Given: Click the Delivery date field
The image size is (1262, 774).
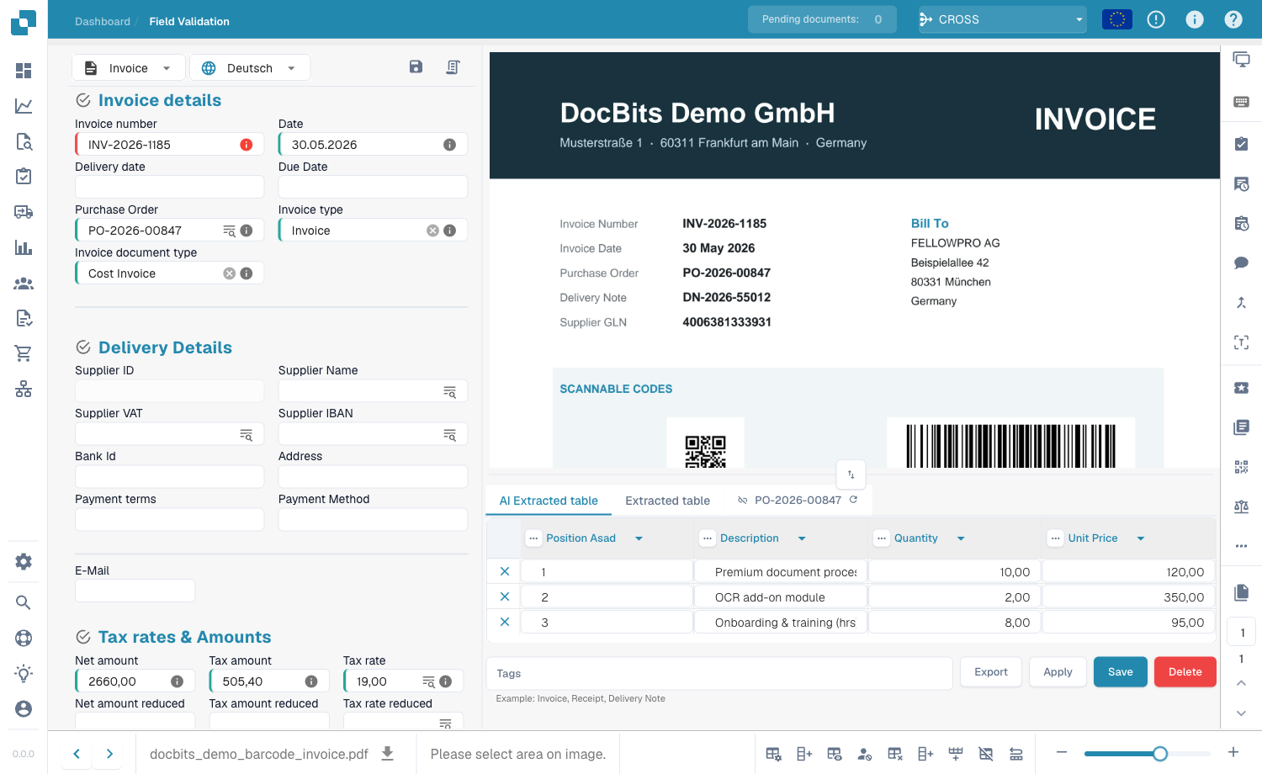Looking at the screenshot, I should click(x=169, y=187).
